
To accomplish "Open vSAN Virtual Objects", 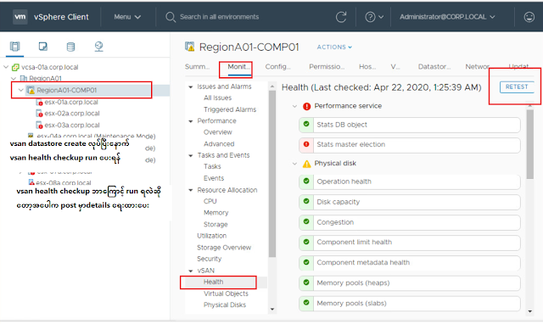I will pyautogui.click(x=226, y=293).
